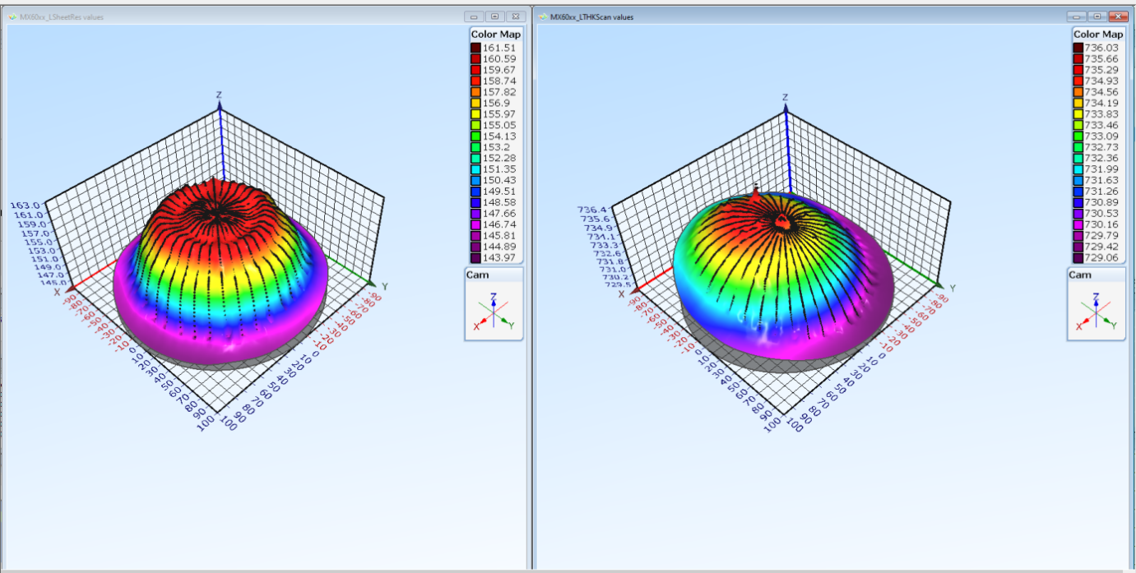Click the Z axis label on the LSheetRes plot

219,95
